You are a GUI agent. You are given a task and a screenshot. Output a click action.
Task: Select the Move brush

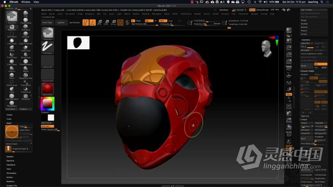(12, 48)
